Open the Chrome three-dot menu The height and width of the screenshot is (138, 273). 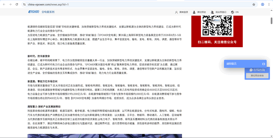269,4
